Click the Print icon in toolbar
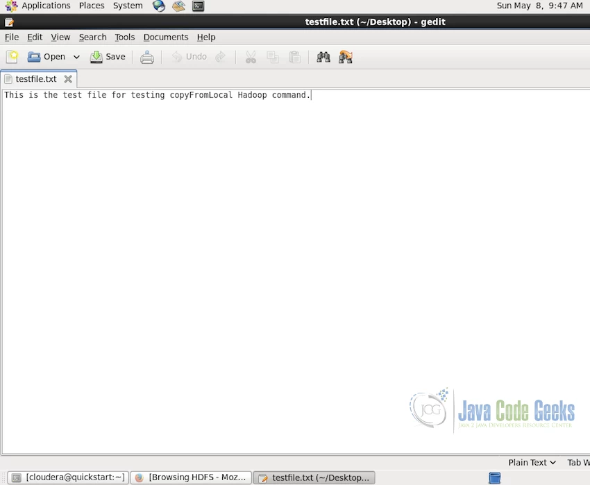The image size is (590, 485). click(x=147, y=57)
